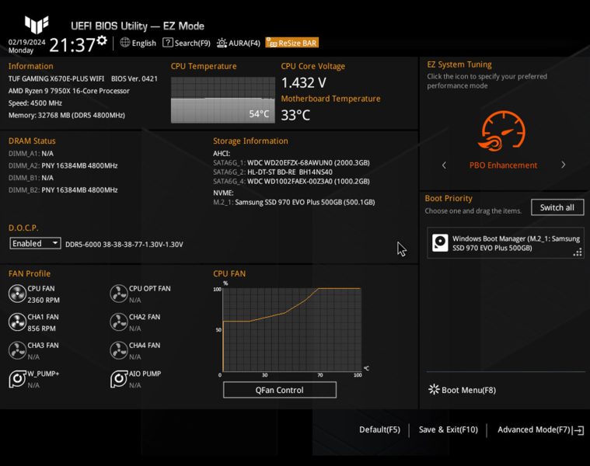Click the date 02/19/2024

pos(26,42)
